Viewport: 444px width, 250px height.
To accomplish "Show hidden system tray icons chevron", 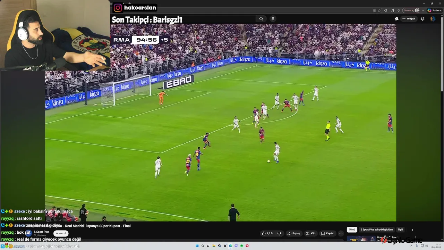I will (x=411, y=246).
